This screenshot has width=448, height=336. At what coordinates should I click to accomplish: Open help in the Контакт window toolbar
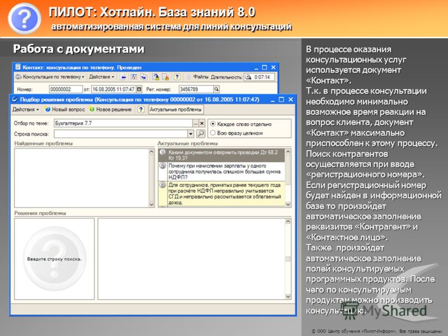coord(177,77)
